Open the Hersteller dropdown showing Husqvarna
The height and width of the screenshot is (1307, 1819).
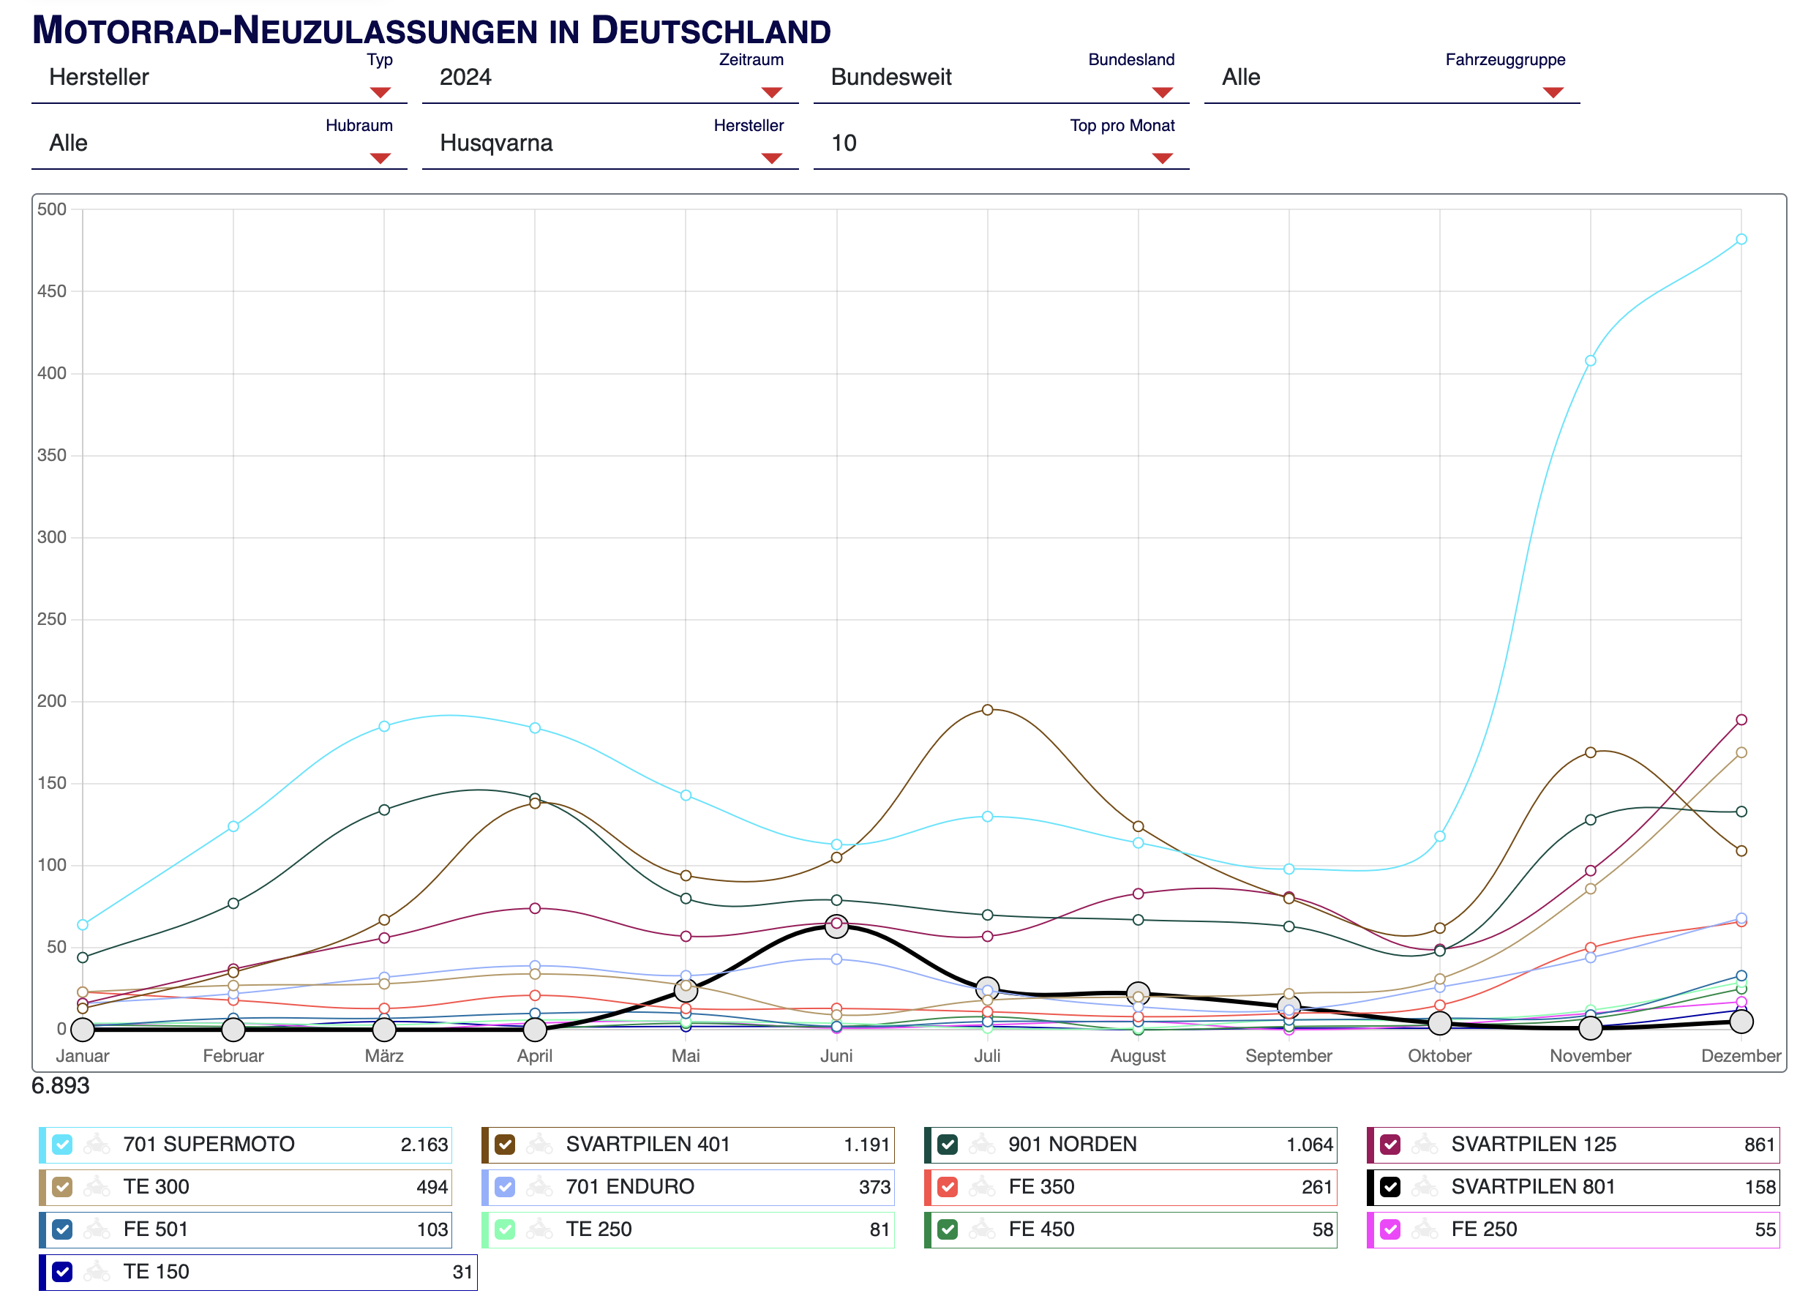click(610, 143)
